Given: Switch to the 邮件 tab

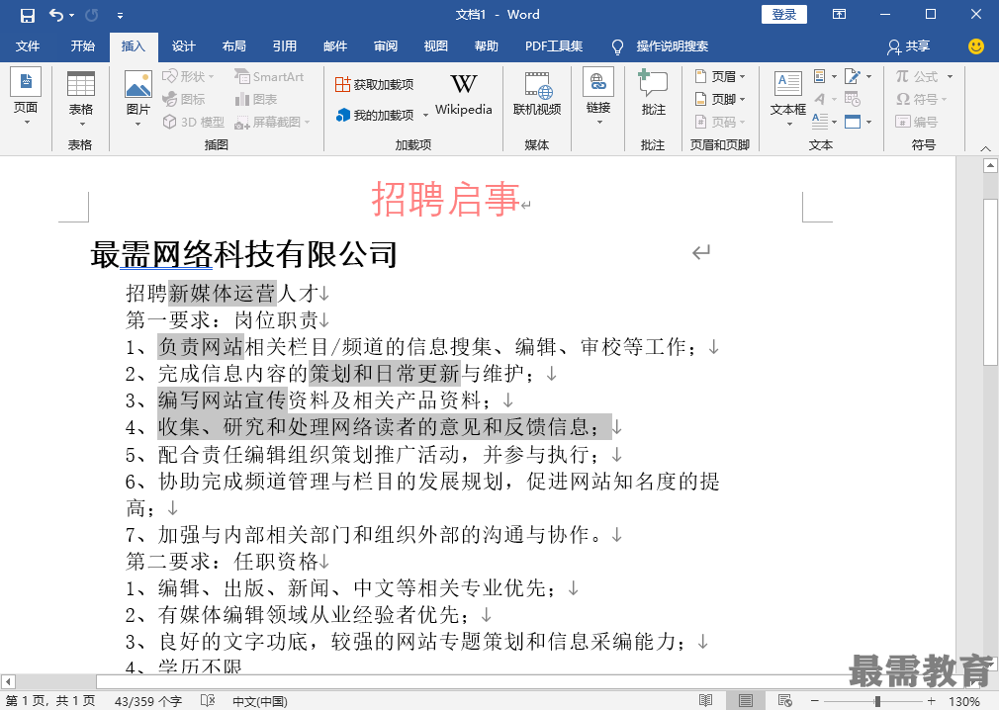Looking at the screenshot, I should [x=335, y=45].
